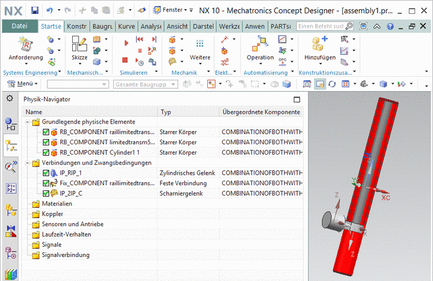Uncheck RB_COMPONENT limitedtransm5 checkbox
This screenshot has height=281, width=433.
tap(46, 143)
